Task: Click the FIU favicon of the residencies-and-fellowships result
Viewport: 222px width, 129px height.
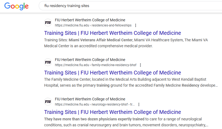Action: click(x=48, y=23)
